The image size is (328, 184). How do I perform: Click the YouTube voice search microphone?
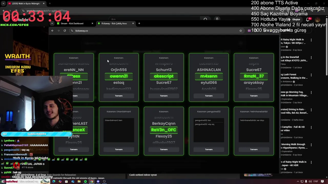217,19
